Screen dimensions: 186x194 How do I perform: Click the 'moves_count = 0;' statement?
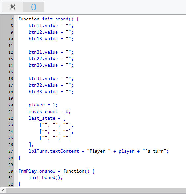coord(50,112)
